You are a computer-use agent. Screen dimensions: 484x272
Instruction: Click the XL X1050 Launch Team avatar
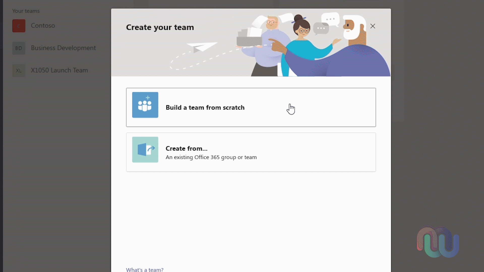(x=19, y=71)
